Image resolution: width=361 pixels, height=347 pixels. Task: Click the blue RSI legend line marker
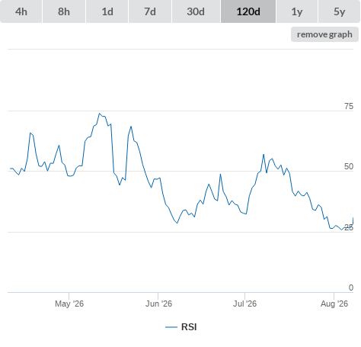(171, 327)
